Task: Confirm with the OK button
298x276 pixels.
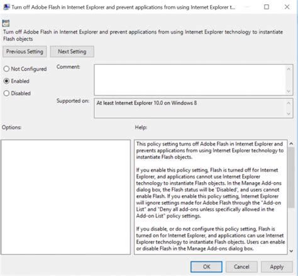Action: pyautogui.click(x=206, y=267)
